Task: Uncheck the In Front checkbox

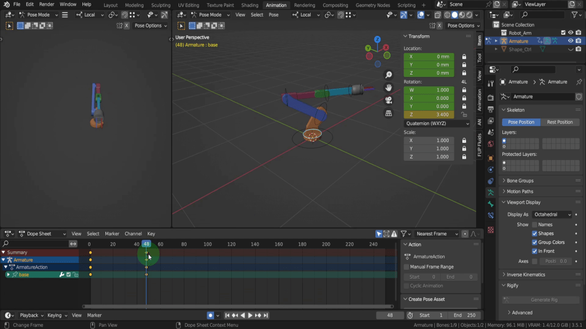Action: click(x=534, y=251)
